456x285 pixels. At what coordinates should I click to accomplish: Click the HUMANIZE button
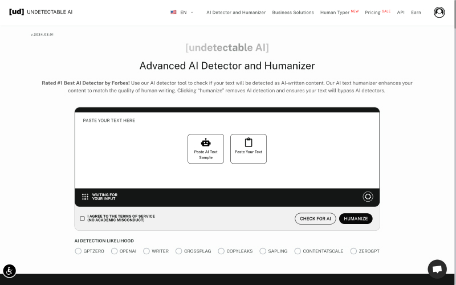[356, 219]
